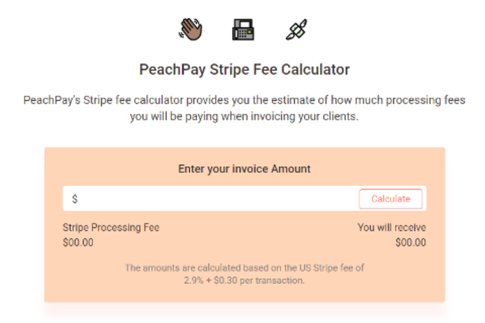
Task: Click the waving hand emoji icon
Action: coord(191,30)
